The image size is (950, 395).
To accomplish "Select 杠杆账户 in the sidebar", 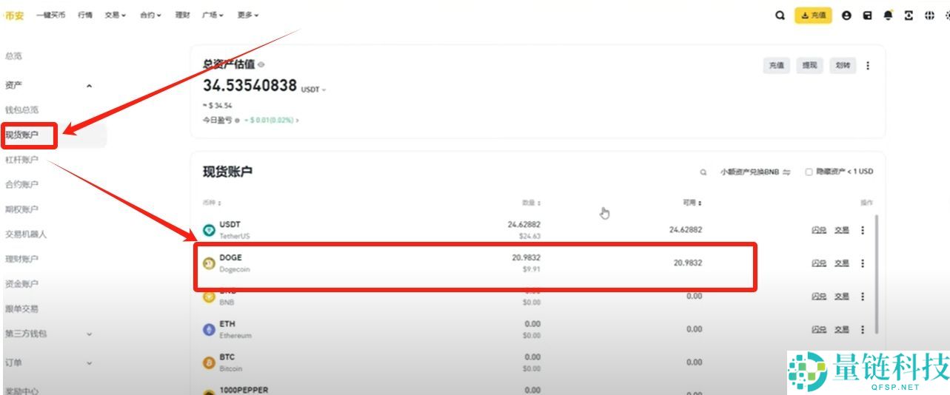I will pyautogui.click(x=21, y=160).
